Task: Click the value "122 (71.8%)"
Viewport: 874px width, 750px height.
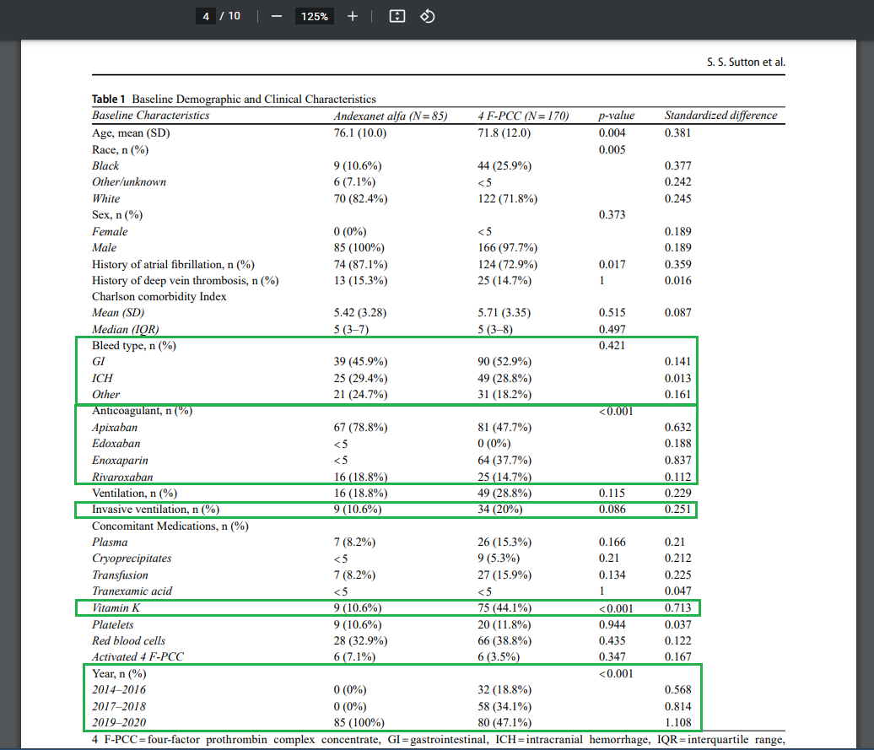Action: [507, 199]
